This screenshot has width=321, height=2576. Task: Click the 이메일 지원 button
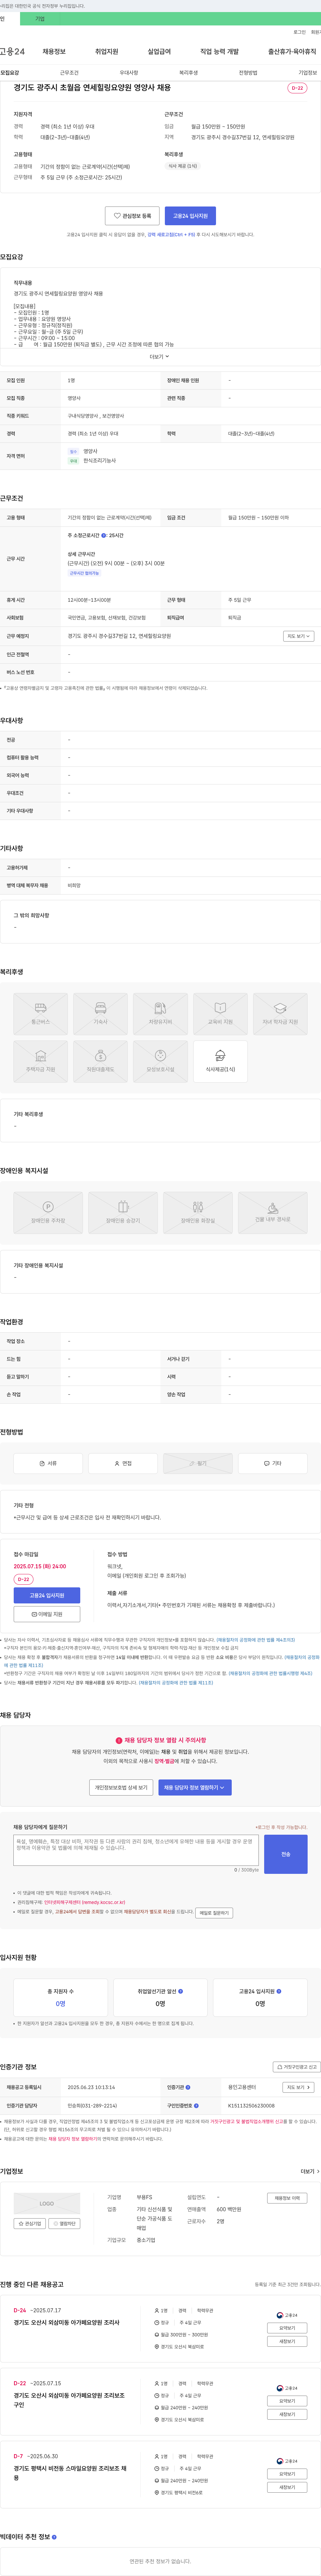pos(47,1614)
